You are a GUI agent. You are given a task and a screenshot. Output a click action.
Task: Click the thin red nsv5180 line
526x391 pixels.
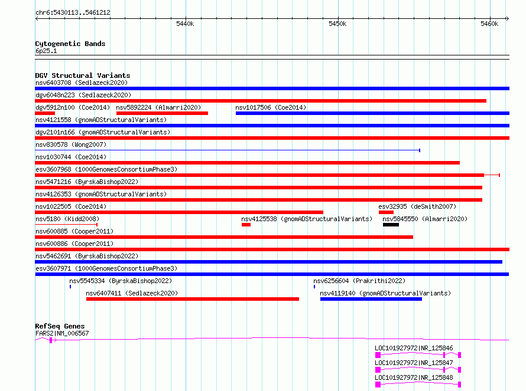(x=66, y=225)
